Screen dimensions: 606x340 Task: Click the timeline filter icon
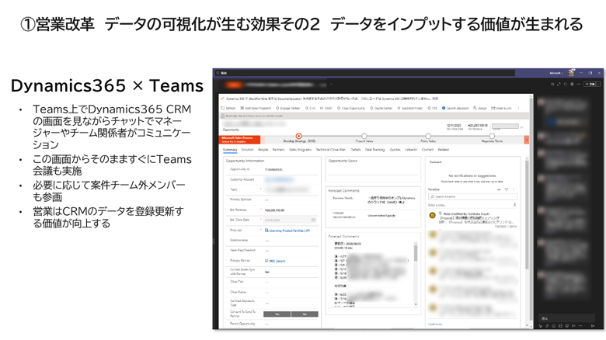(507, 189)
